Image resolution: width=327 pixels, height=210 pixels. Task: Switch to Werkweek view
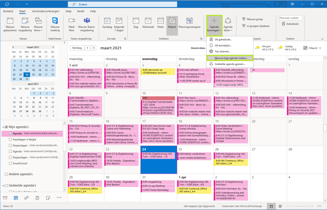point(148,23)
